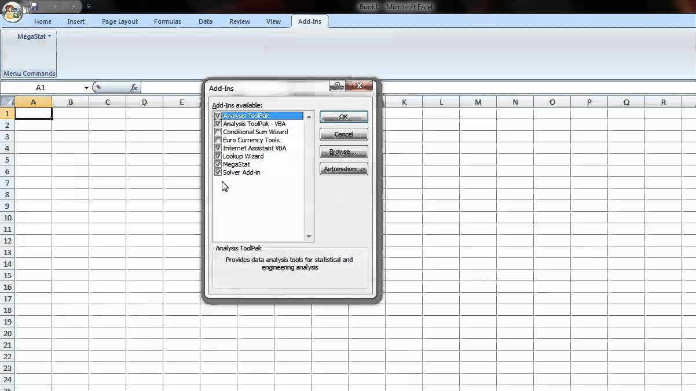
Task: Select column K header
Action: 404,102
